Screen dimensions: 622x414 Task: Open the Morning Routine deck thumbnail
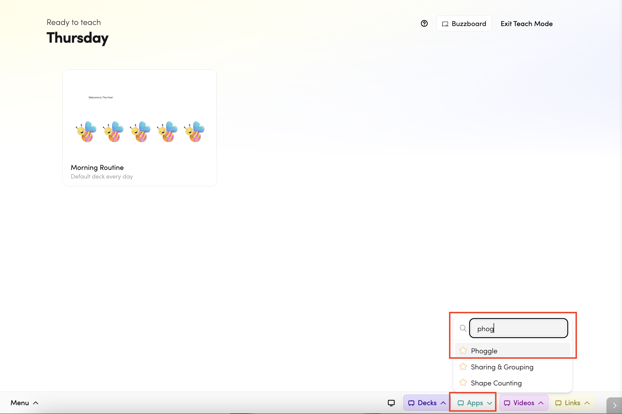tap(140, 113)
